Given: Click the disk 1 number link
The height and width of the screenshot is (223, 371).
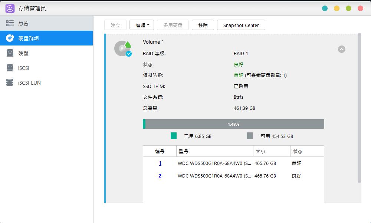Looking at the screenshot, I should [x=160, y=163].
